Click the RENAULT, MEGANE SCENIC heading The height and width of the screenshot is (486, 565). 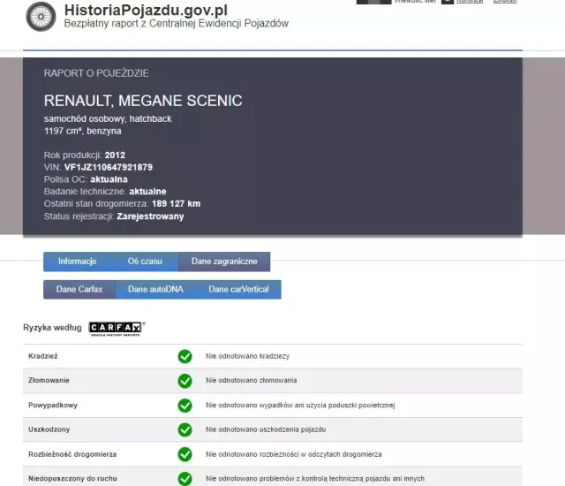(143, 101)
